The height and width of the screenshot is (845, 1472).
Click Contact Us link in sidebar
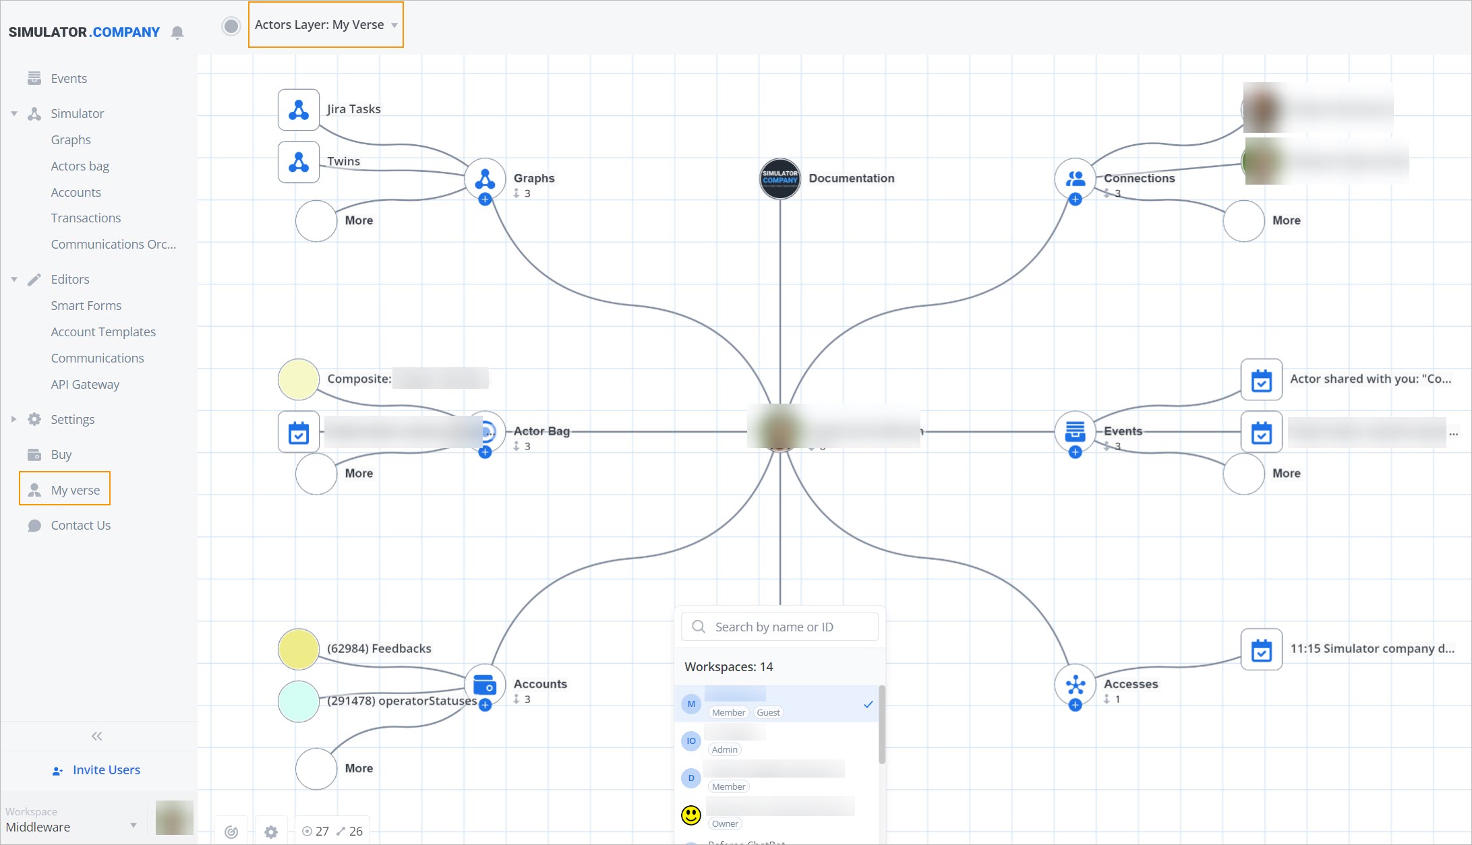pyautogui.click(x=81, y=524)
